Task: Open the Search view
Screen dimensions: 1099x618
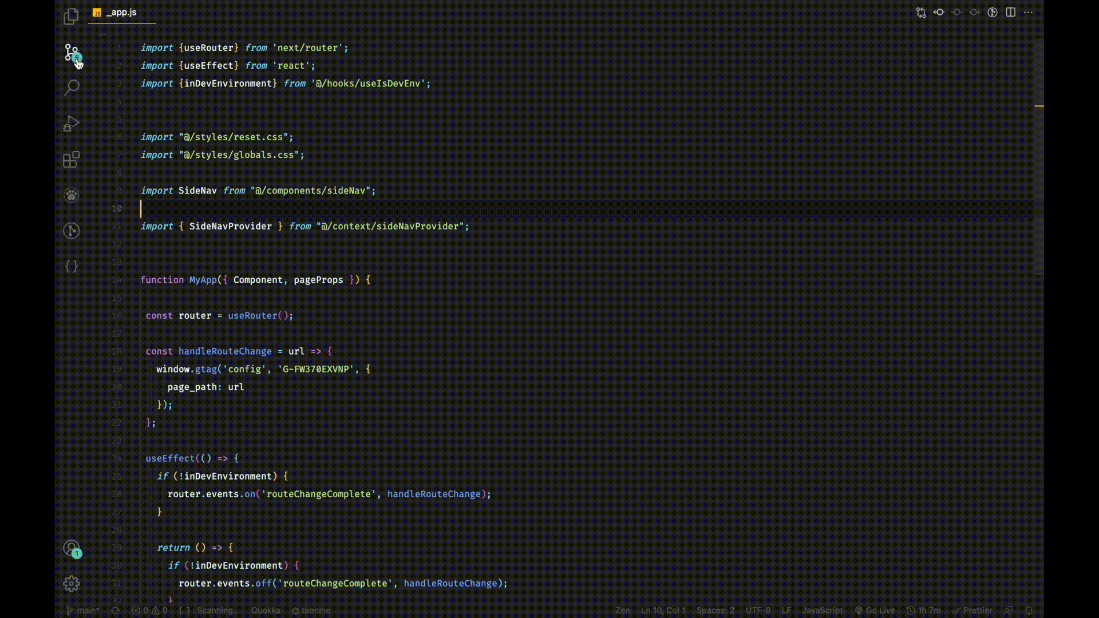Action: pyautogui.click(x=71, y=87)
